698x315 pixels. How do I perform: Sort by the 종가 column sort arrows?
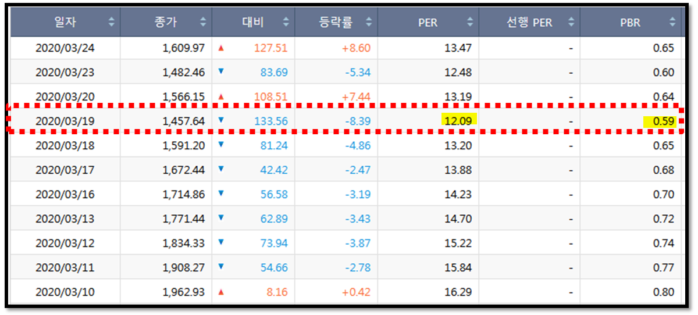point(203,23)
